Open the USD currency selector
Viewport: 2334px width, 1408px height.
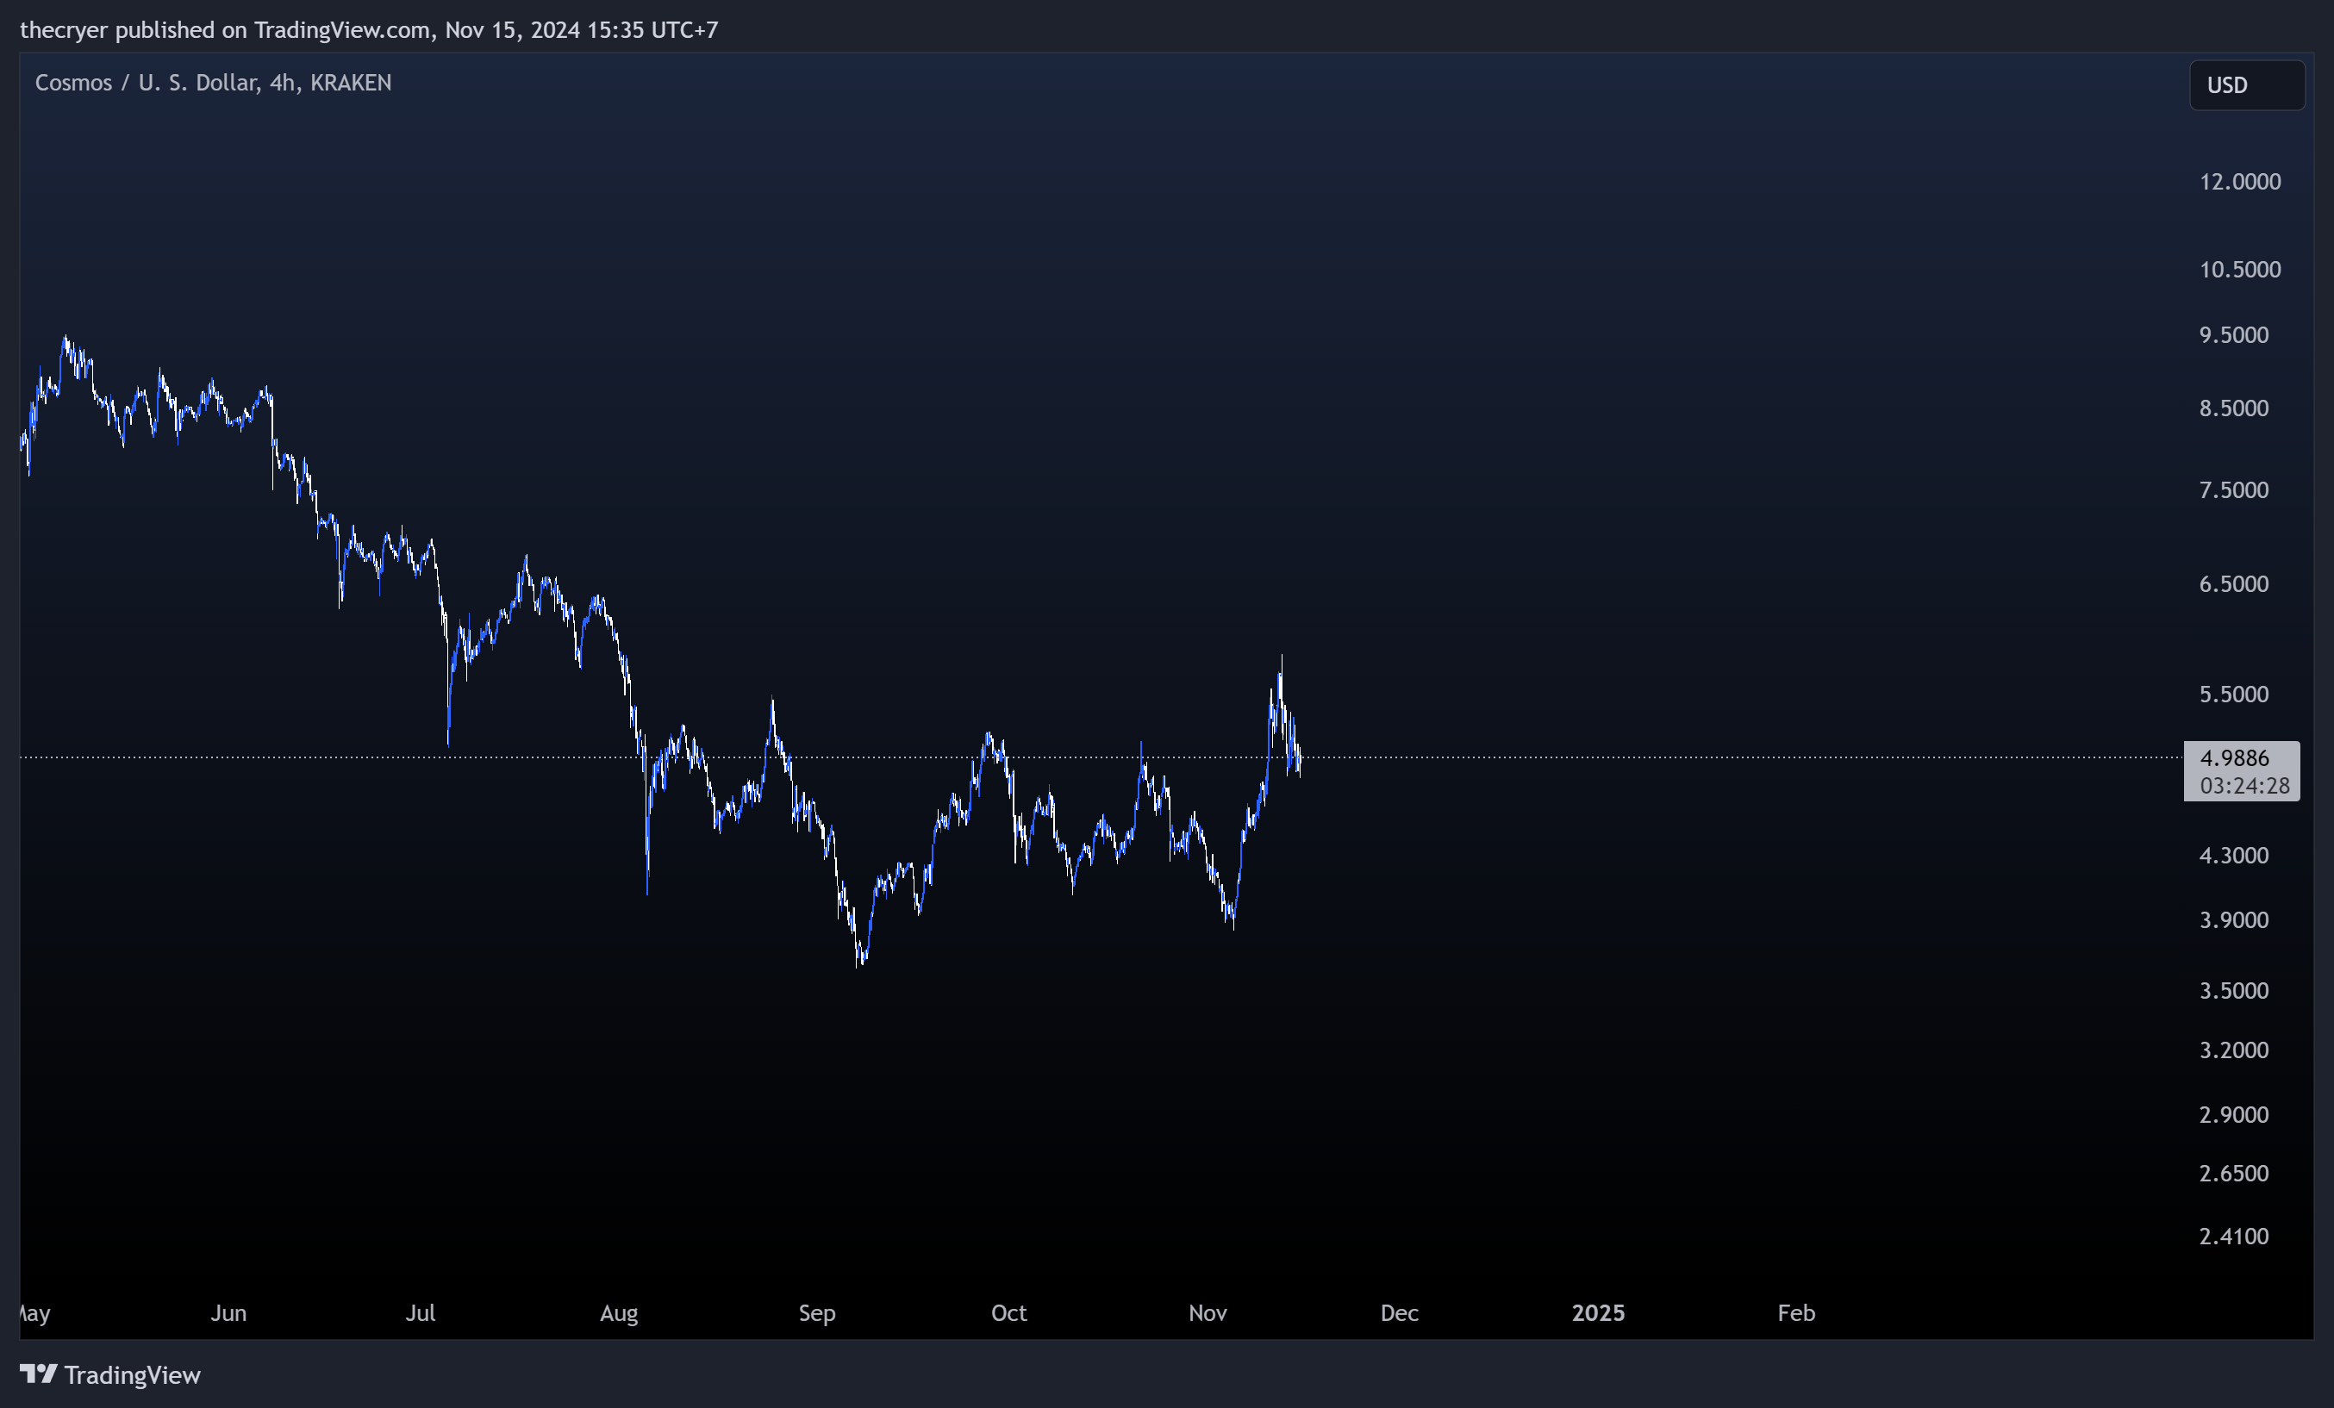pos(2246,85)
